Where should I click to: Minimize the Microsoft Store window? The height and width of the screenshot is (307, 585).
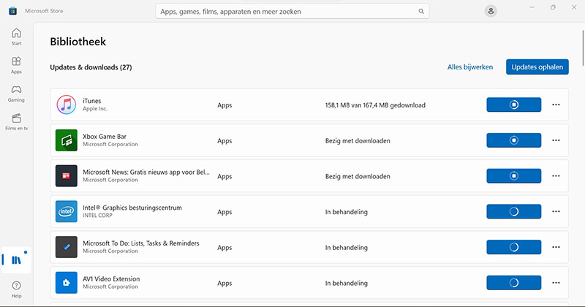click(532, 7)
